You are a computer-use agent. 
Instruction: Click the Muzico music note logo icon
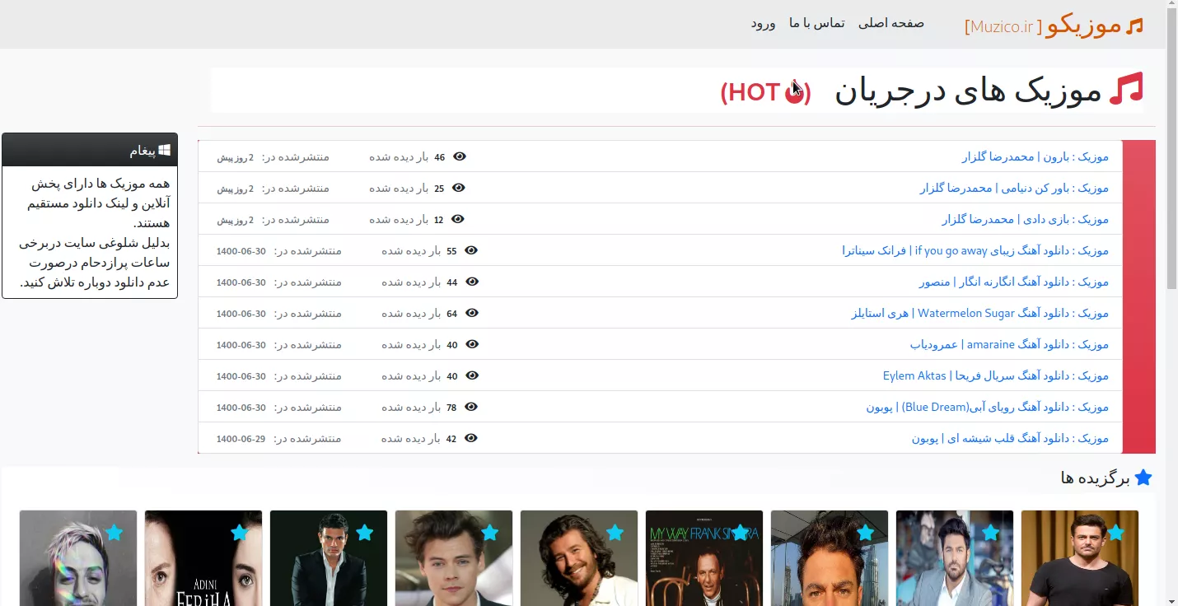1134,26
